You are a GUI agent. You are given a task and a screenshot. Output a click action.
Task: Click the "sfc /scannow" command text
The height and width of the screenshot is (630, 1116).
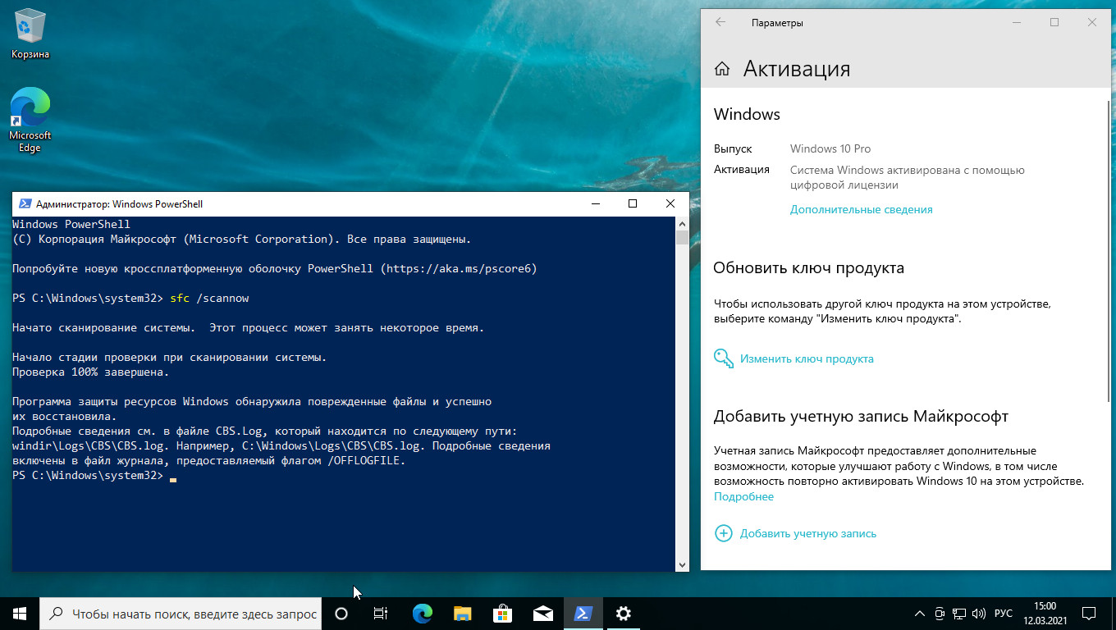209,298
